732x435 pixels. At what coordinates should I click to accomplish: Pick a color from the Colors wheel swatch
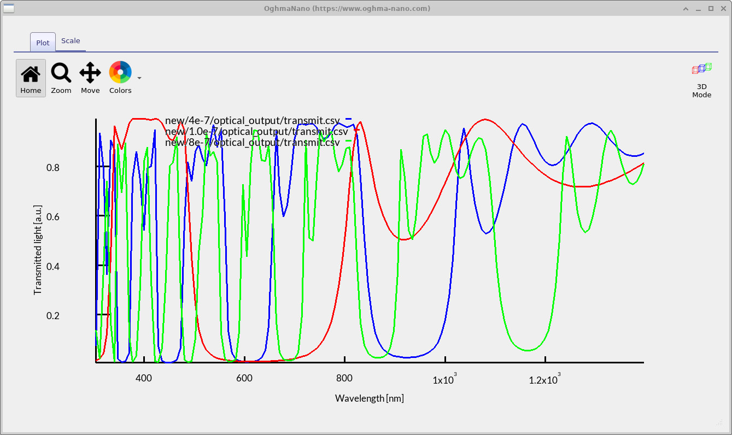(120, 72)
